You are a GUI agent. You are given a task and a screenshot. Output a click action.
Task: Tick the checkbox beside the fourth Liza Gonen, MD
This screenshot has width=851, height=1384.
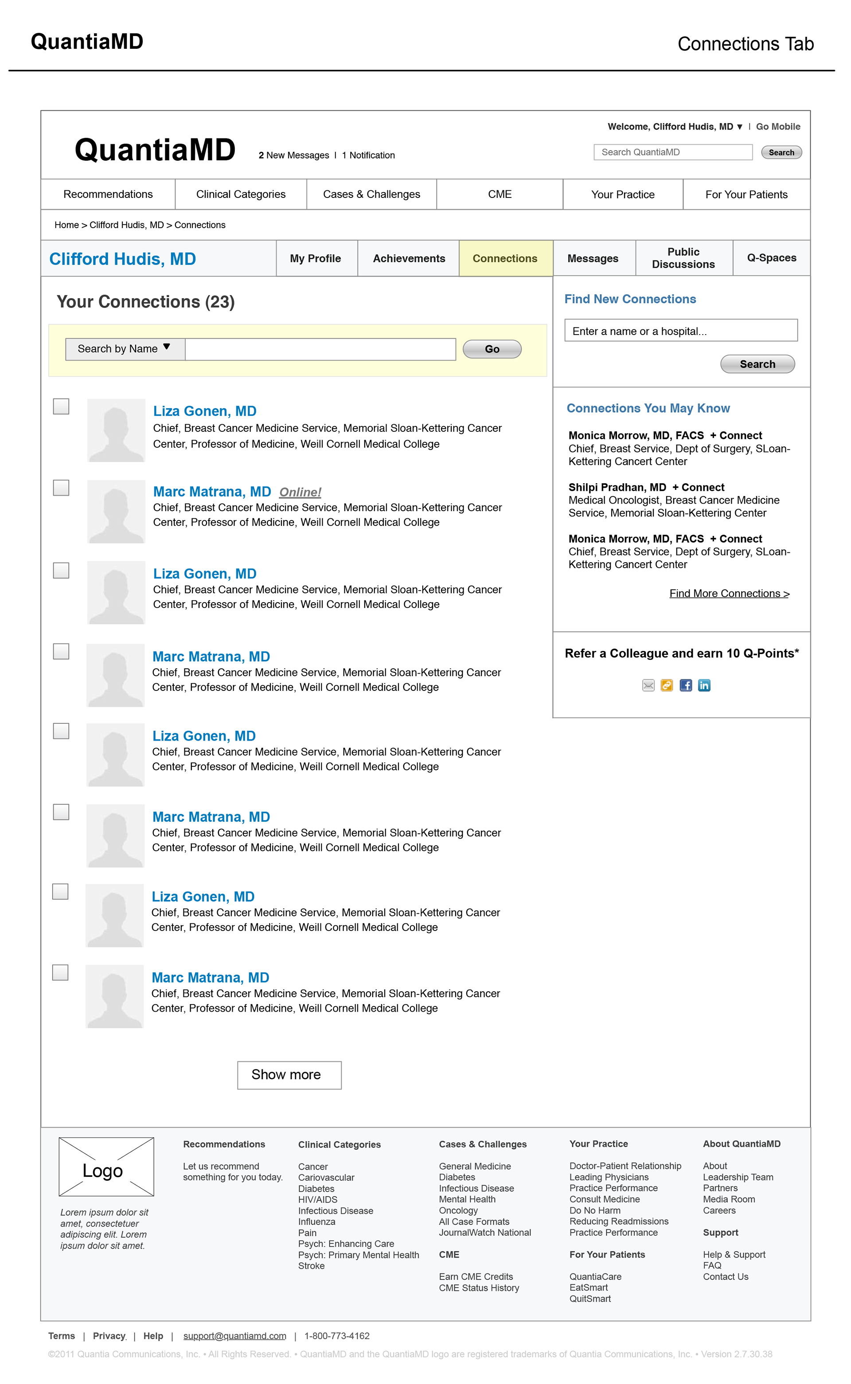pyautogui.click(x=60, y=891)
